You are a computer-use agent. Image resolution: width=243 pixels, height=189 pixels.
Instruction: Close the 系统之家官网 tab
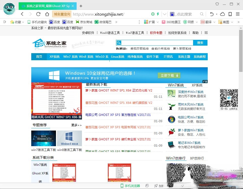(73, 6)
